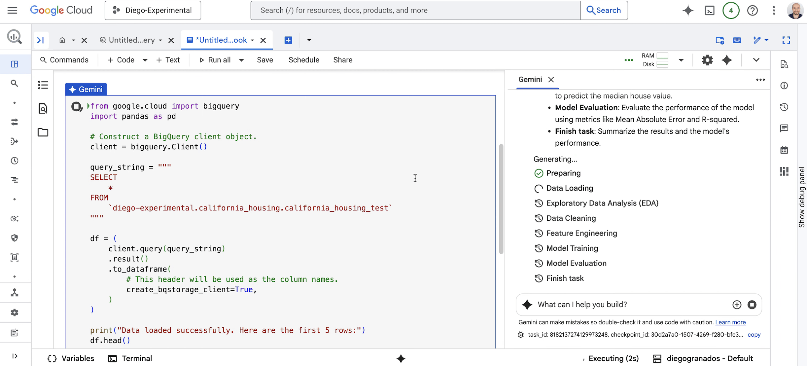Toggle full screen mode icon
The image size is (807, 366).
click(787, 40)
